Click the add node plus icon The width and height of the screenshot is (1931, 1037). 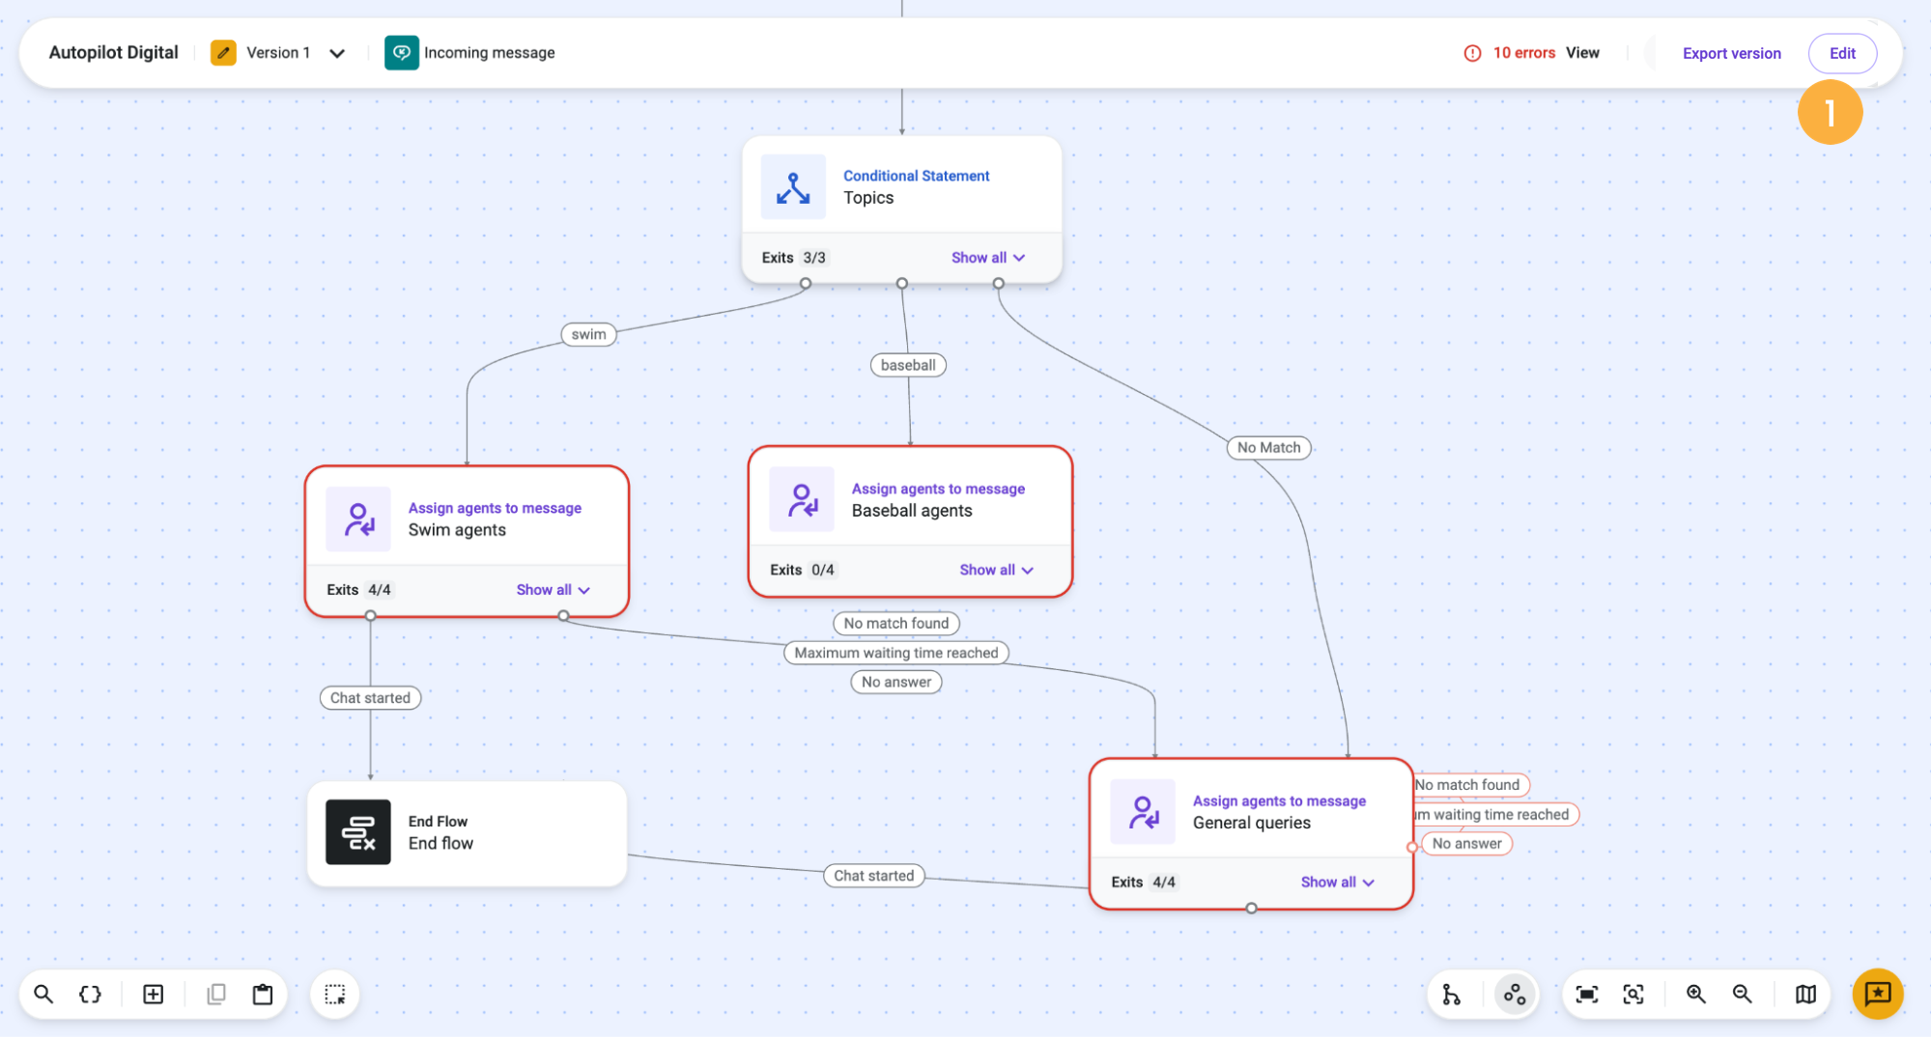pyautogui.click(x=153, y=994)
